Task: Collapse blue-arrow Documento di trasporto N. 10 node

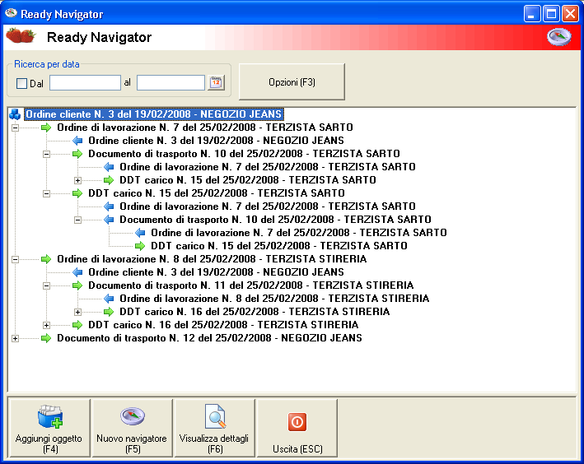Action: point(78,220)
